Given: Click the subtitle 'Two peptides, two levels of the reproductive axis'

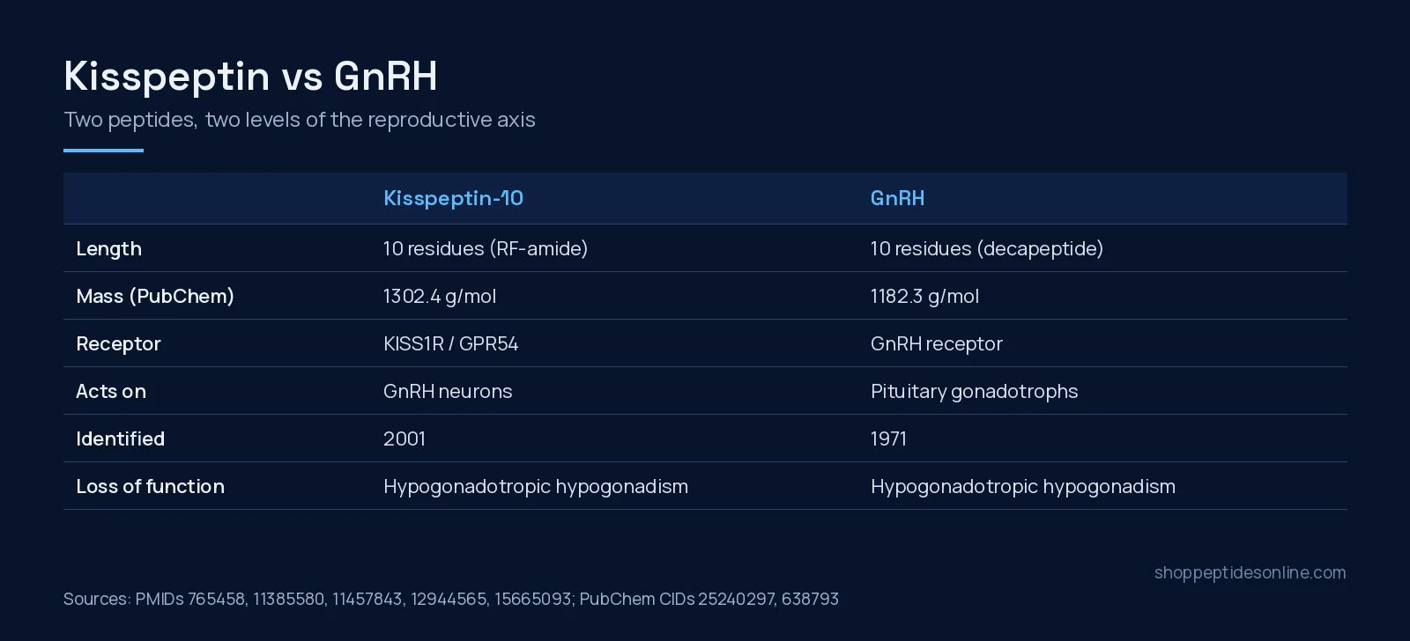Looking at the screenshot, I should (300, 120).
